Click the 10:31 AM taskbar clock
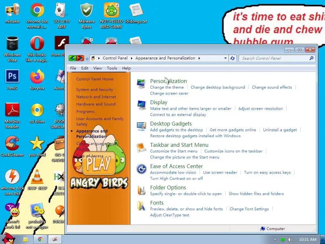 pos(308,240)
